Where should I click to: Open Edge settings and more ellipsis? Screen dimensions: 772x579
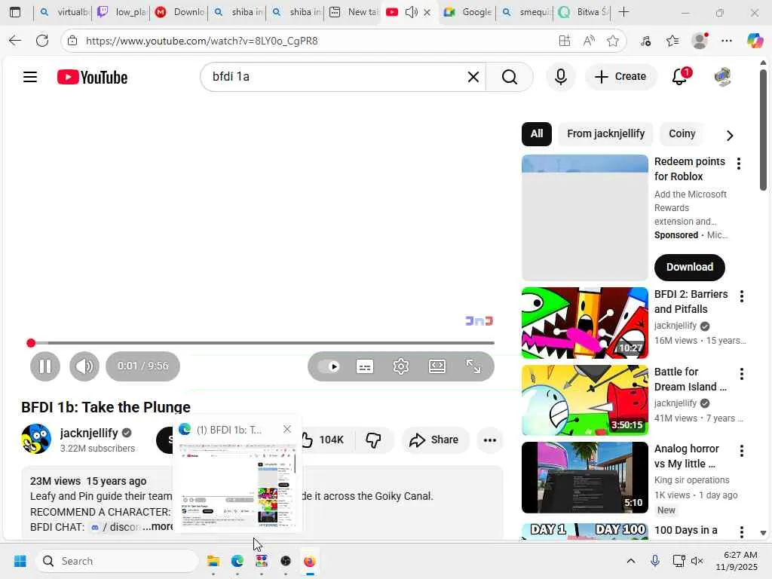[x=727, y=41]
